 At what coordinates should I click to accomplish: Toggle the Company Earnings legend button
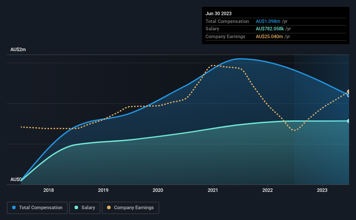131,208
